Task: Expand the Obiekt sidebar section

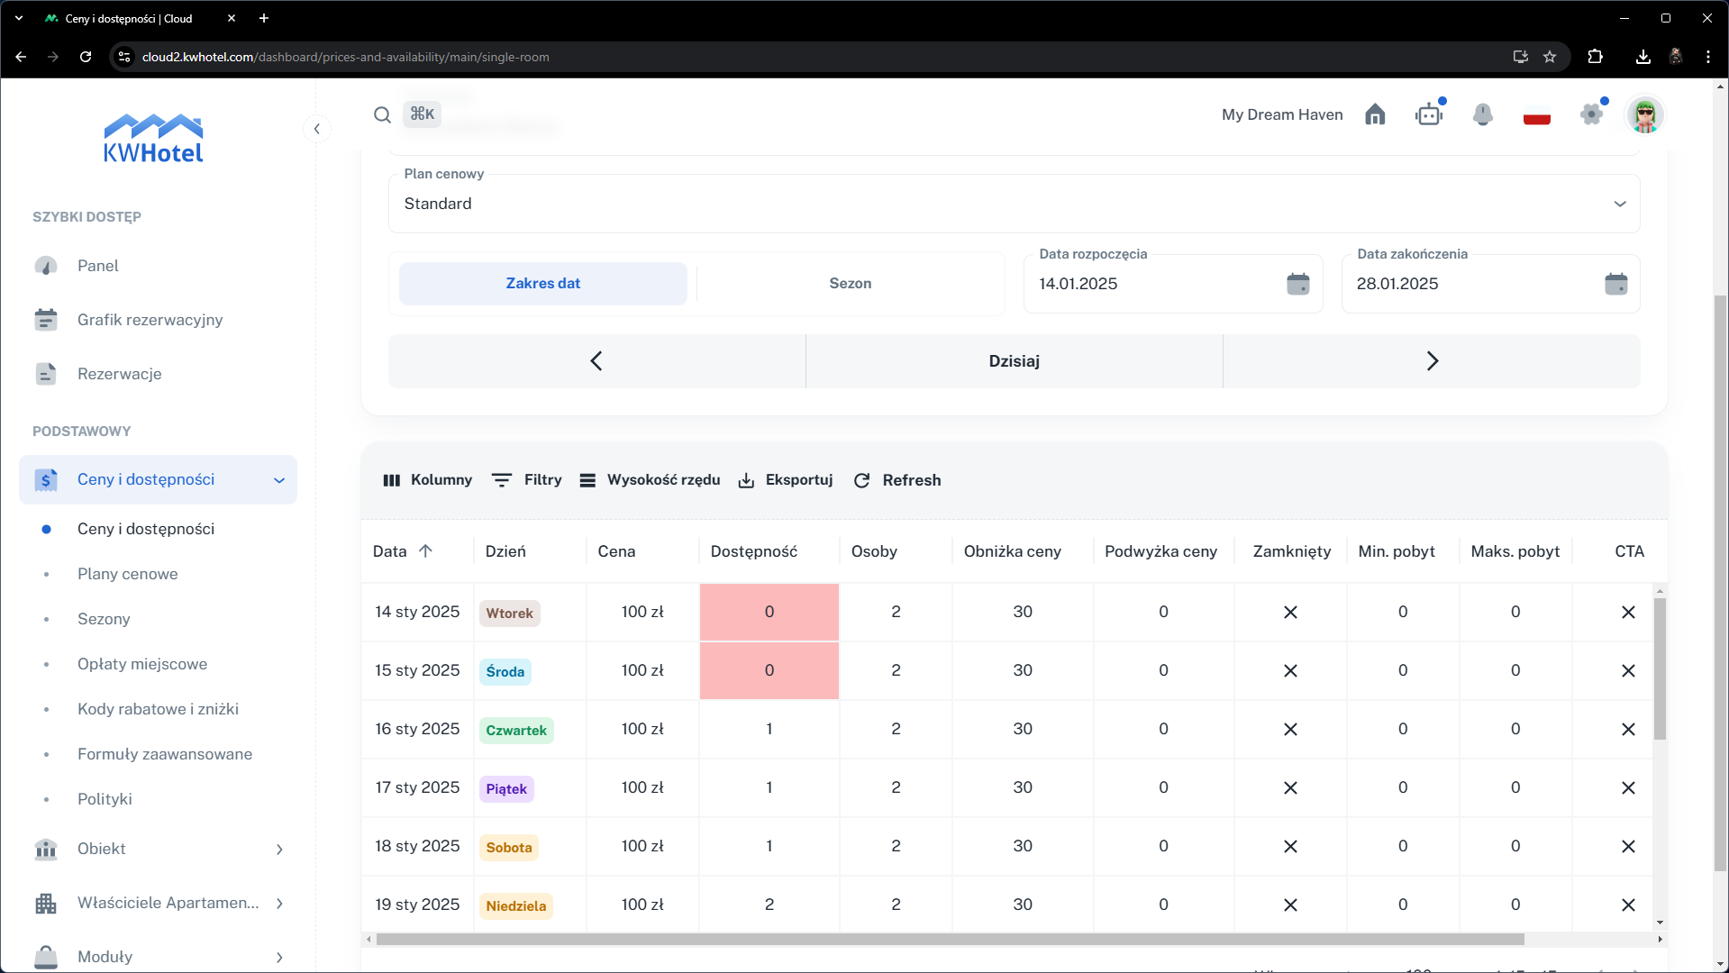Action: 158,849
